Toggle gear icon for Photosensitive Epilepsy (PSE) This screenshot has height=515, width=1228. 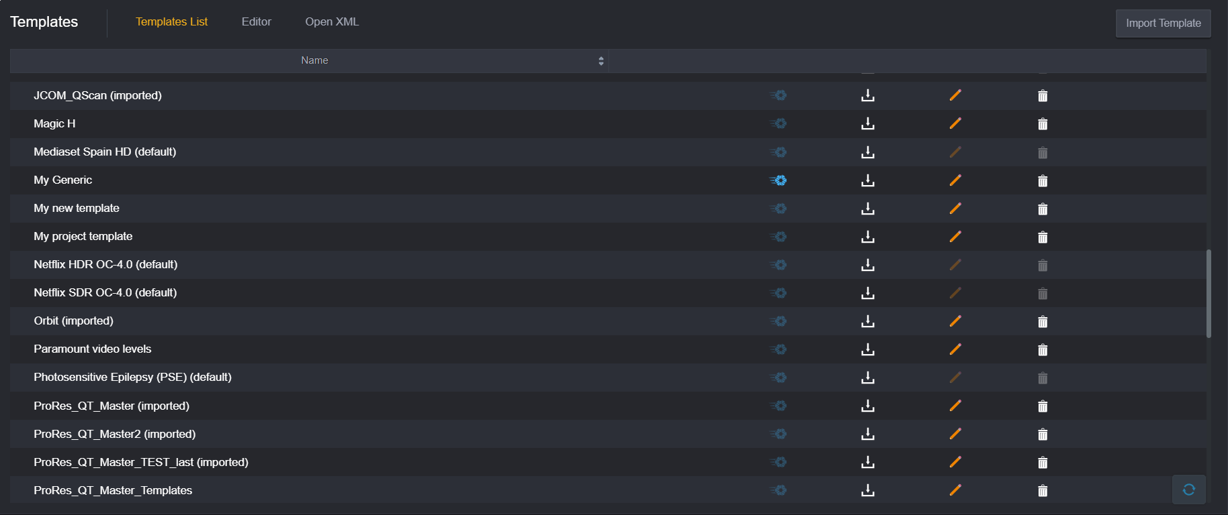(x=779, y=378)
